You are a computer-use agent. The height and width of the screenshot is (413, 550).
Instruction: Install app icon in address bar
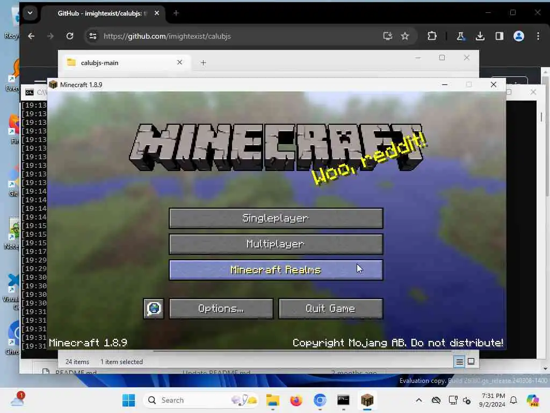click(x=388, y=36)
